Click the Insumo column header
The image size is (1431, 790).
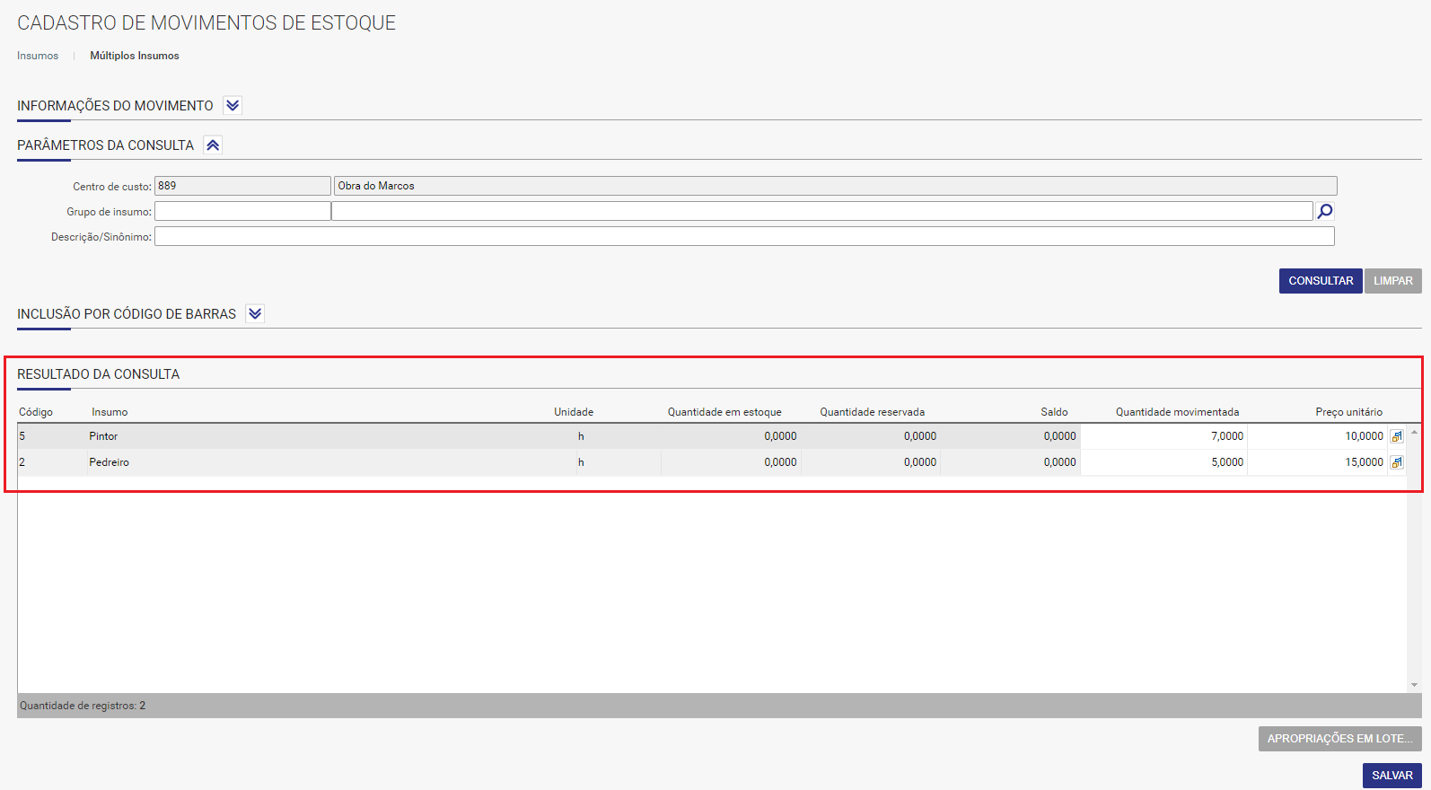click(x=110, y=412)
